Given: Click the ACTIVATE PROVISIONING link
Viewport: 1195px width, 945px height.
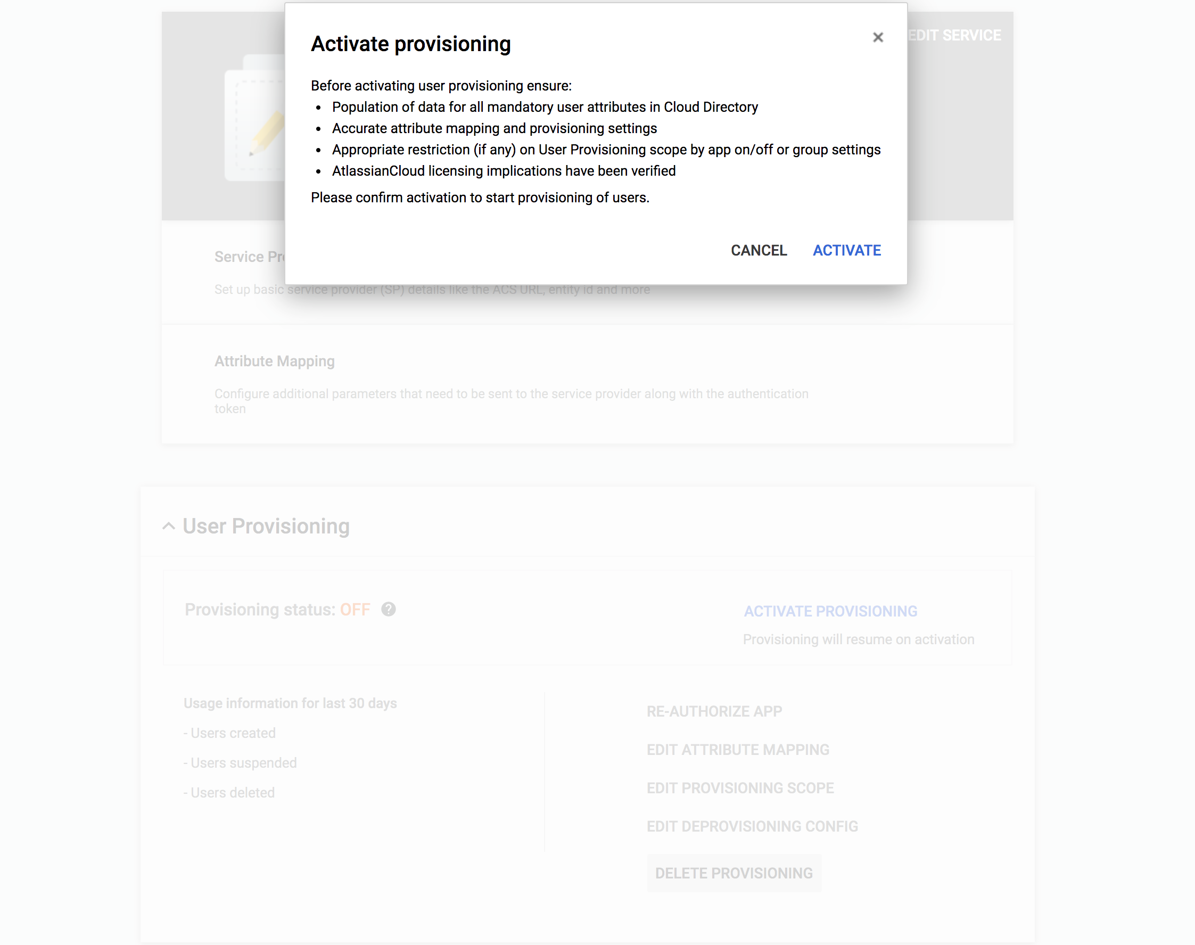Looking at the screenshot, I should pos(829,611).
